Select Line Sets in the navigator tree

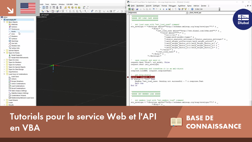pyautogui.click(x=14, y=43)
